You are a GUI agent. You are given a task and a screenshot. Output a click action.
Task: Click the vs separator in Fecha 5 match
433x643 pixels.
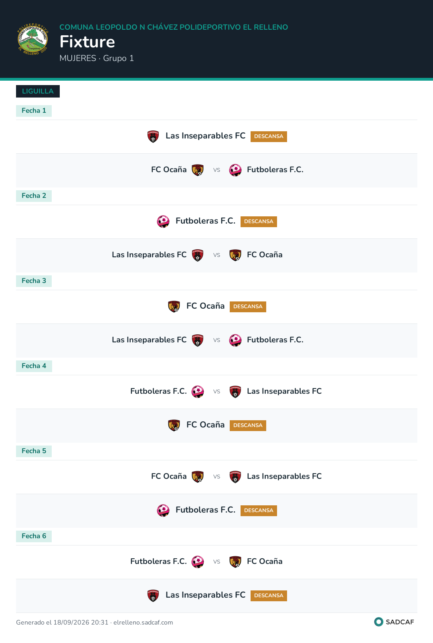click(x=216, y=477)
